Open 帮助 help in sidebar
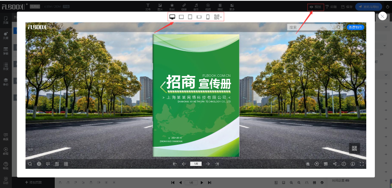392x188 pixels. point(6,166)
